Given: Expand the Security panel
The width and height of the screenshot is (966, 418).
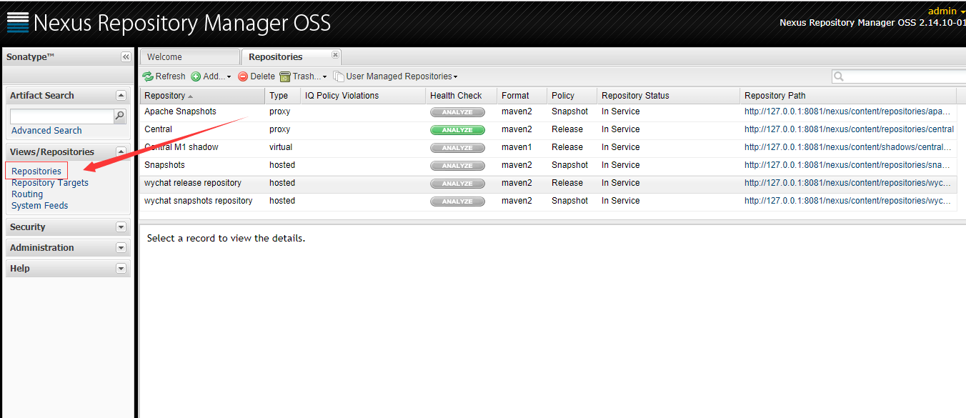Looking at the screenshot, I should click(121, 227).
